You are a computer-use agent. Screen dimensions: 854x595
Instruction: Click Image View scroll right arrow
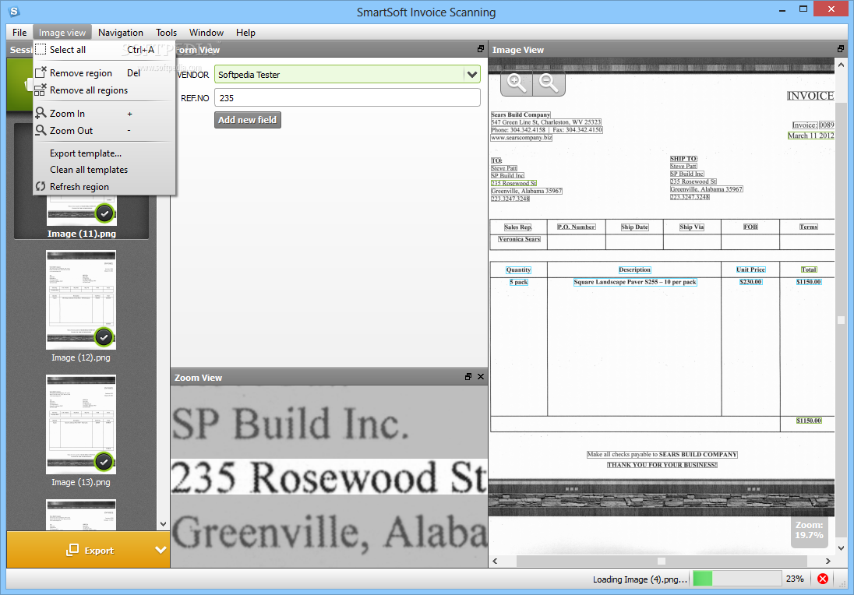coord(828,561)
